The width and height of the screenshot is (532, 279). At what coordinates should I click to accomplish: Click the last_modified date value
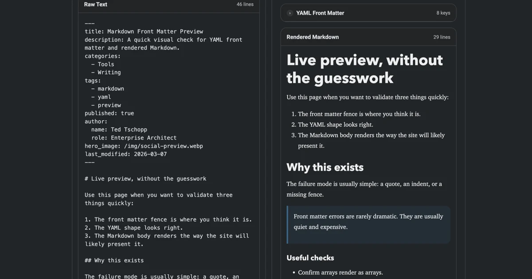(150, 154)
